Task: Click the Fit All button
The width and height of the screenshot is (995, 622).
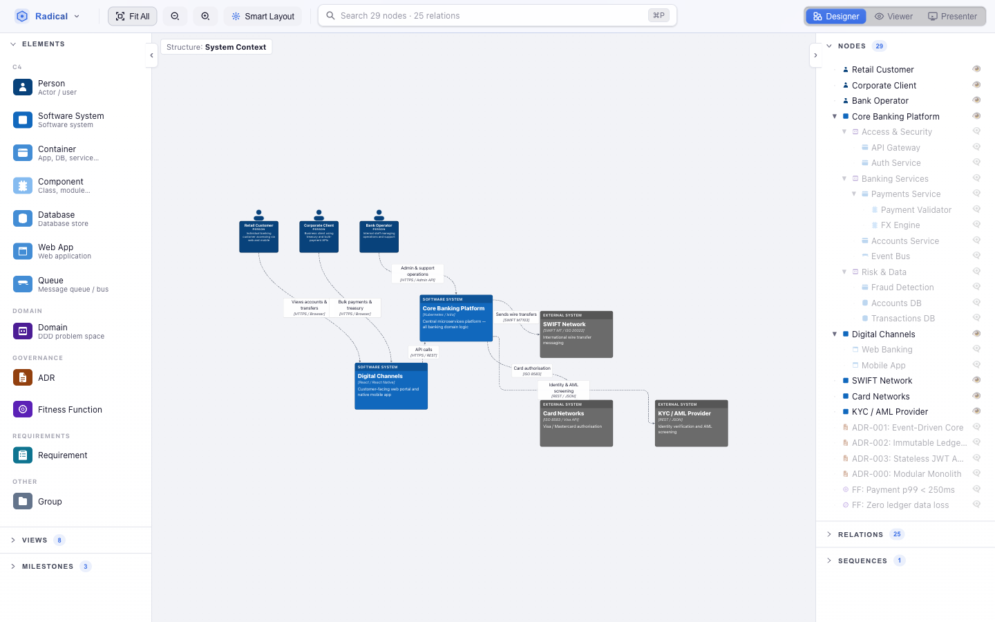Action: pyautogui.click(x=133, y=16)
